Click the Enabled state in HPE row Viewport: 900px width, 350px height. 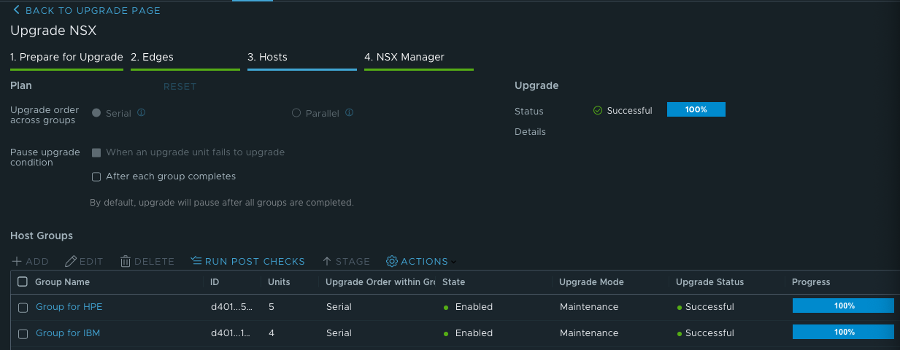(x=474, y=307)
